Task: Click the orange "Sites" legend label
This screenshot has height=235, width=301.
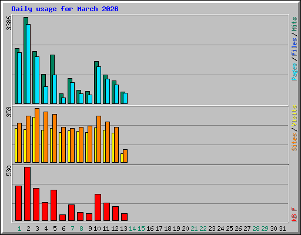Action: click(294, 142)
